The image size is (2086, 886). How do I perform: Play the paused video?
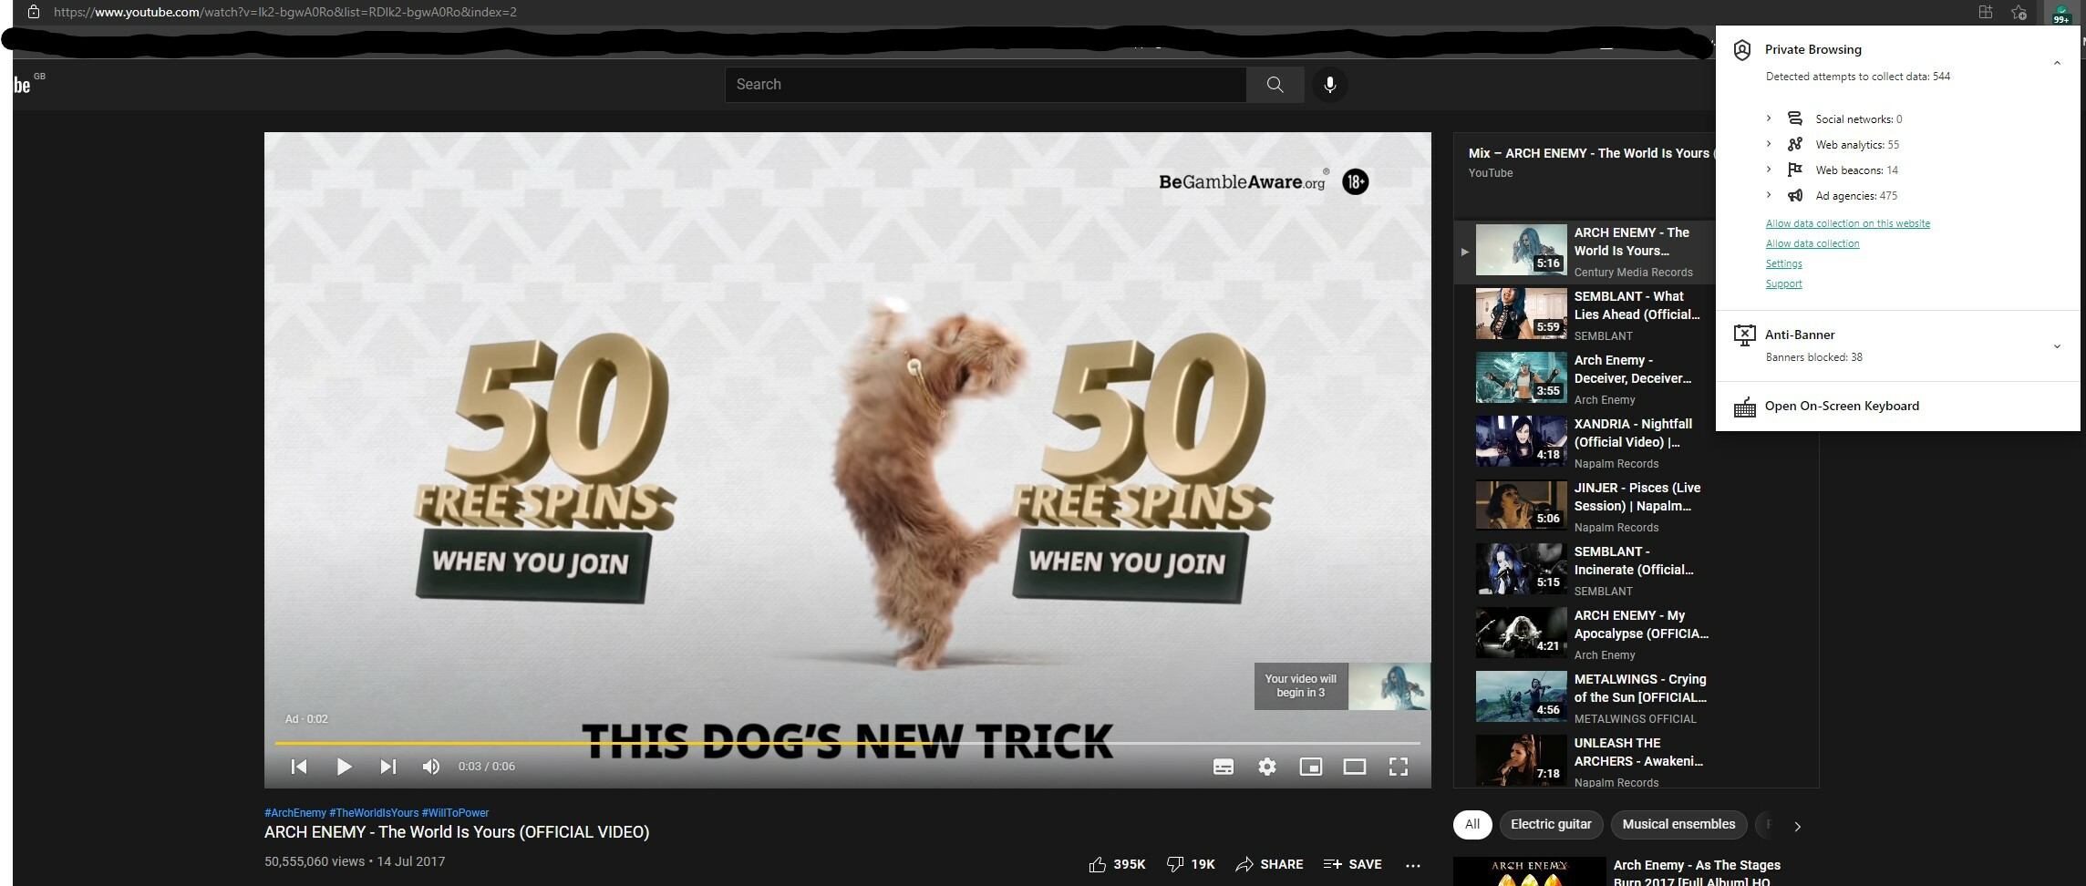coord(344,767)
